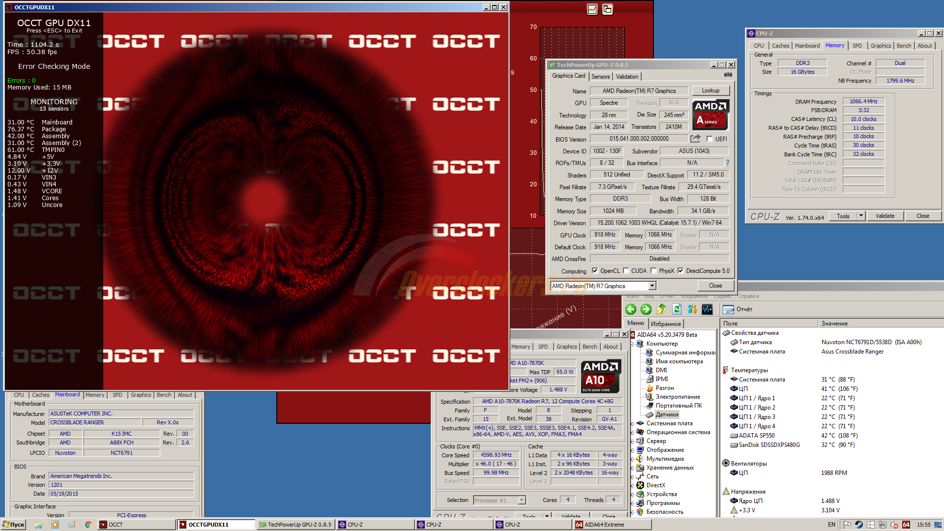This screenshot has height=531, width=944.
Task: Switch to the GPU-Z Sensors tab
Action: click(x=600, y=77)
